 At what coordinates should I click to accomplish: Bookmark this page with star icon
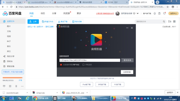(x=167, y=7)
